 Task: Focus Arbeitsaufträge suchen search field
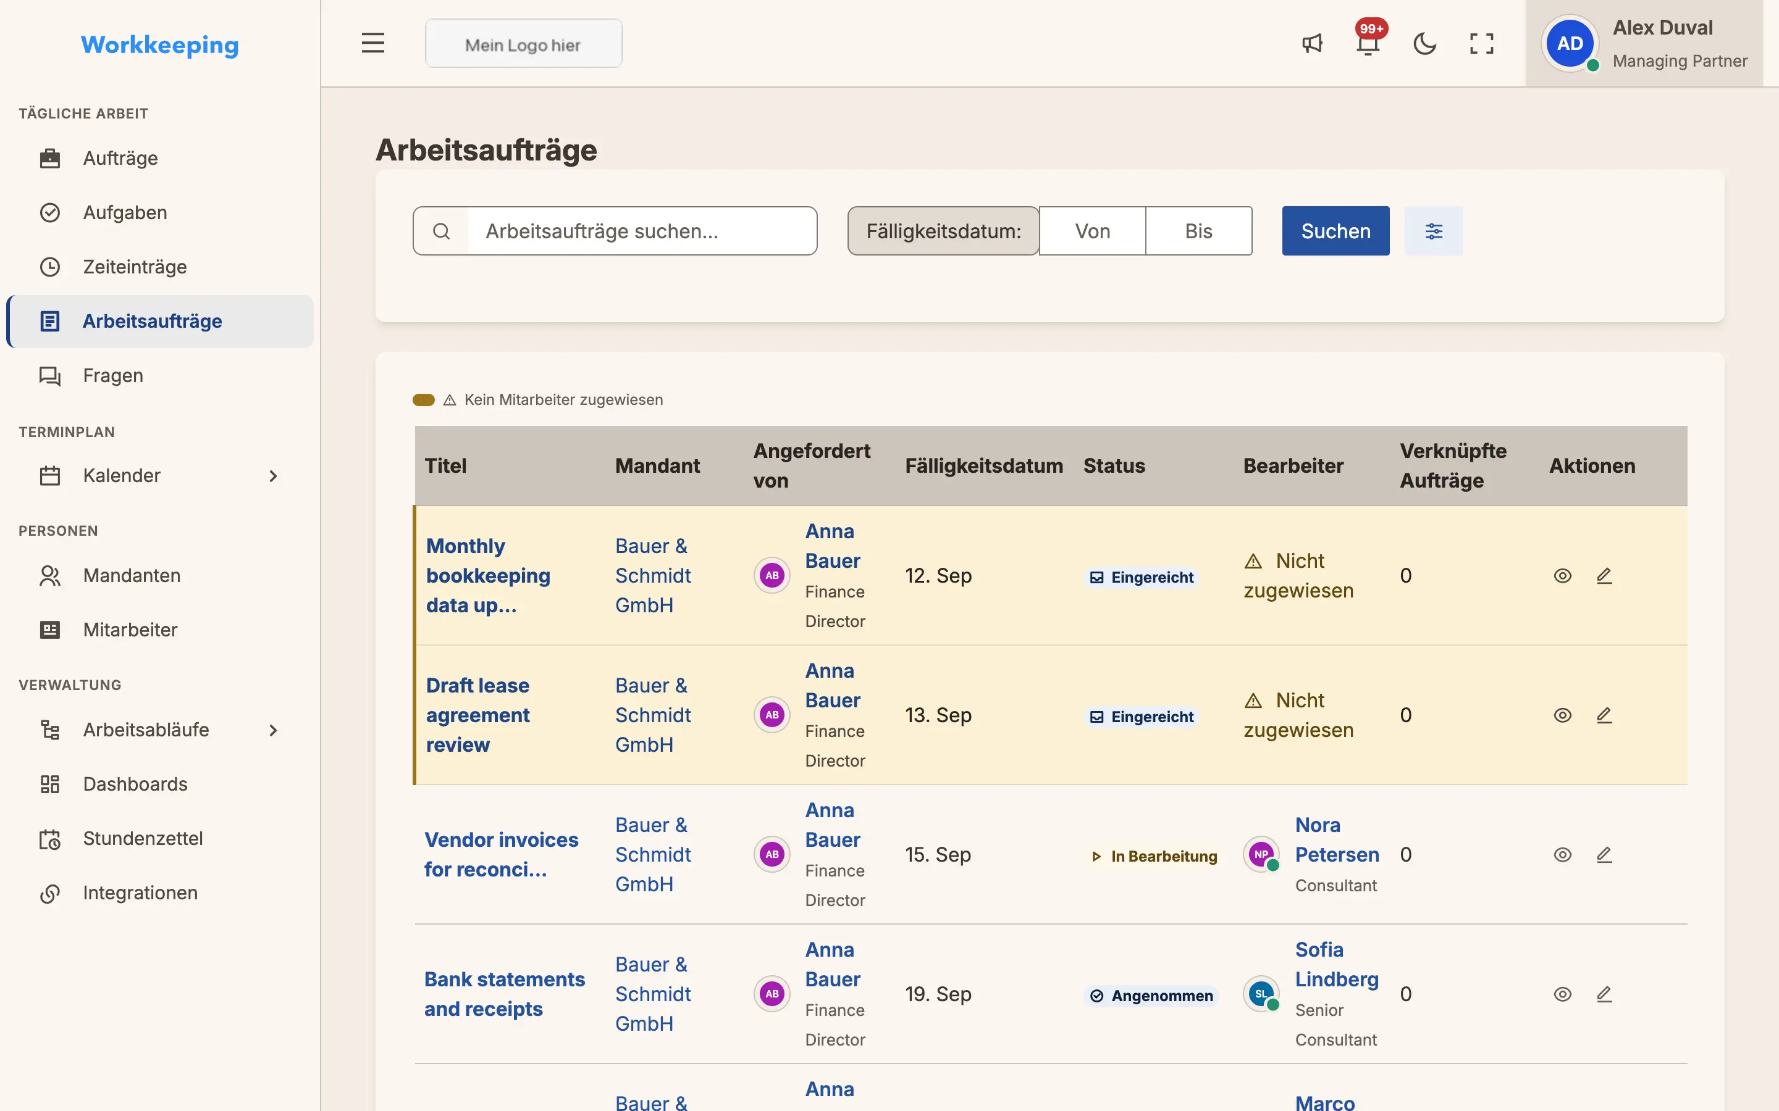[642, 231]
